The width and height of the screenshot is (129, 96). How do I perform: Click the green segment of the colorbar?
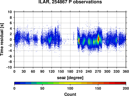45,83
